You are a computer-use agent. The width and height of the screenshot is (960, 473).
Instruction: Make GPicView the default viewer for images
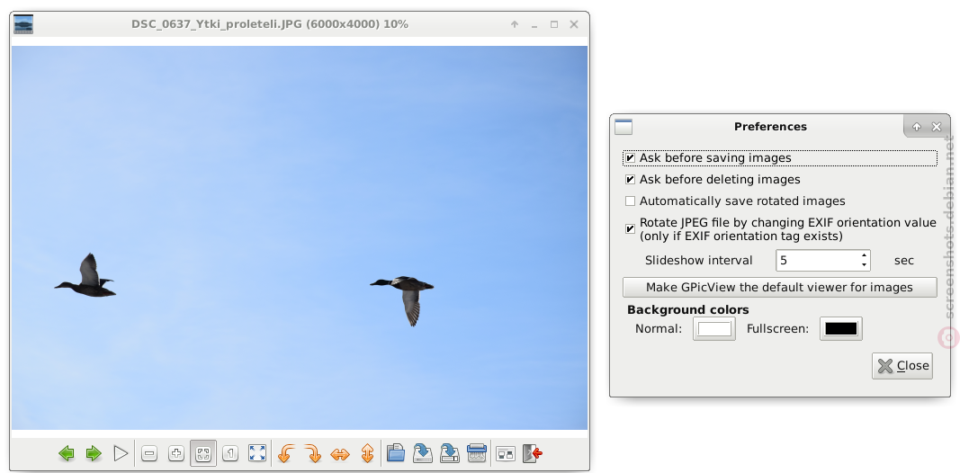pyautogui.click(x=779, y=287)
